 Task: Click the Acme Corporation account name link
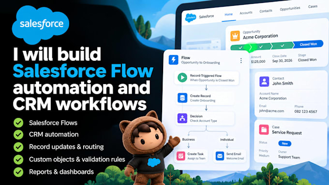(273, 98)
